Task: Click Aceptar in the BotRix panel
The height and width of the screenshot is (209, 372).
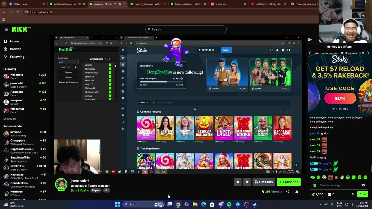Action: [x=68, y=72]
